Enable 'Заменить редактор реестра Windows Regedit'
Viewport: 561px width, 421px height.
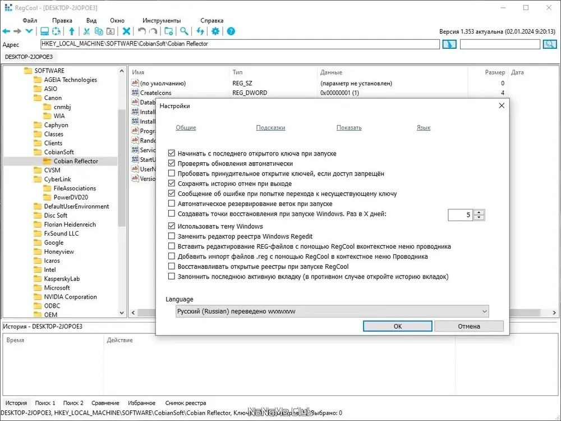172,236
